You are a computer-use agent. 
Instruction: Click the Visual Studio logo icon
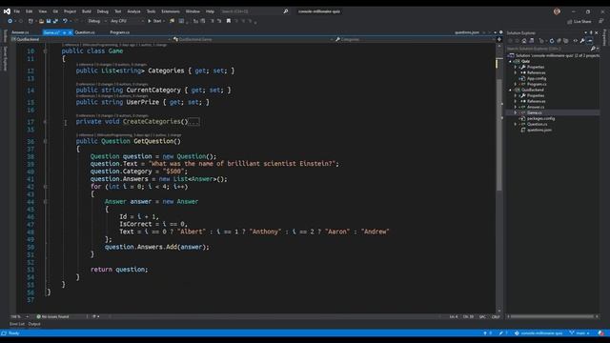click(x=7, y=11)
